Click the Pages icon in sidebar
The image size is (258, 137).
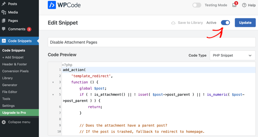pos(4,21)
